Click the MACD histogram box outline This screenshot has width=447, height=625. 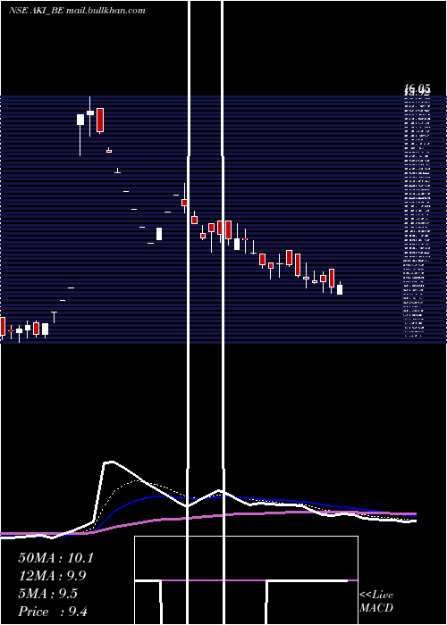246,580
